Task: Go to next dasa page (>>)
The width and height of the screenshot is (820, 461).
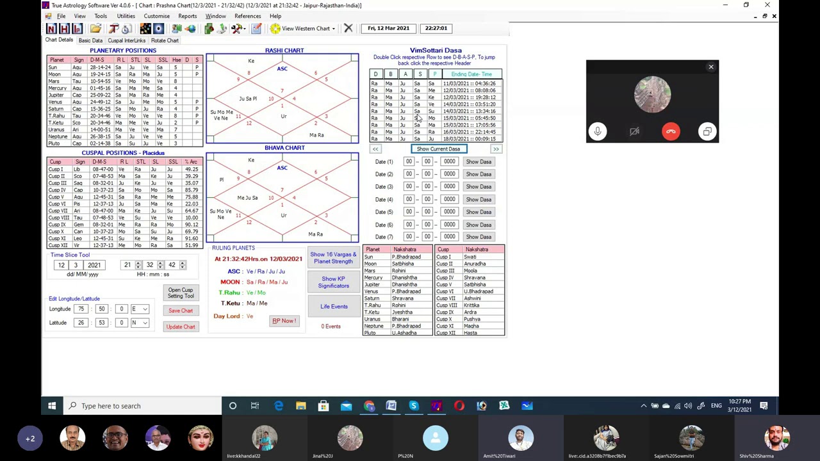Action: pos(496,149)
